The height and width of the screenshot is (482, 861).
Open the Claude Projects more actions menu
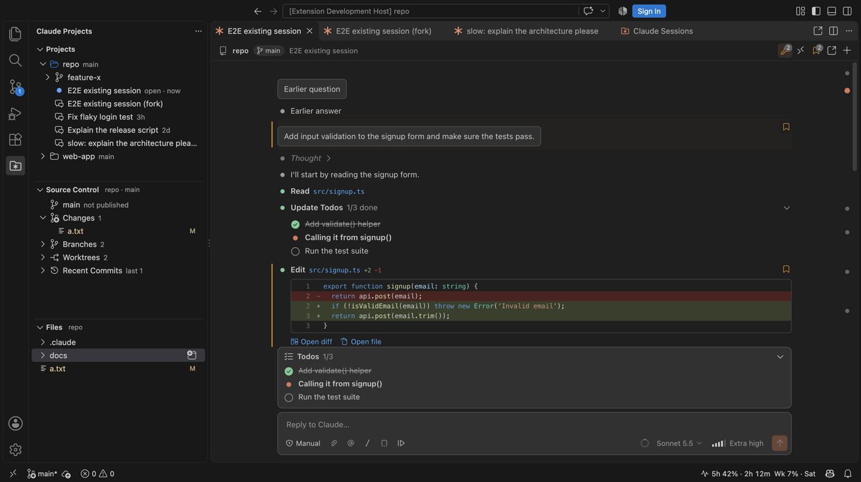click(x=199, y=31)
